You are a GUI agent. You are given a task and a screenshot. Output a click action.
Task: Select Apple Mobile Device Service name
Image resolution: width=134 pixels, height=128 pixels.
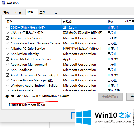[31, 59]
